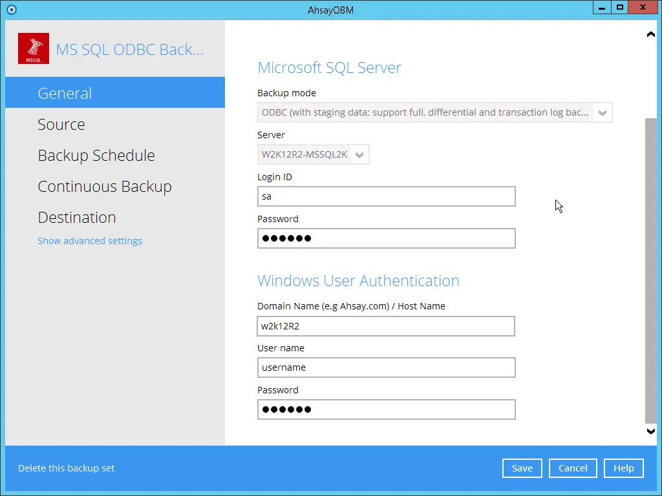Screen dimensions: 662x496
Task: Select the General settings tab
Action: click(65, 93)
